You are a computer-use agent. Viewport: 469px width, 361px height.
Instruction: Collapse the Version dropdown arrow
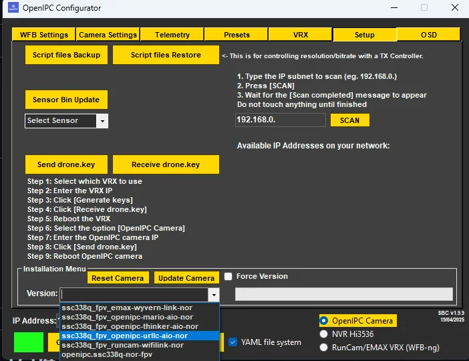214,295
